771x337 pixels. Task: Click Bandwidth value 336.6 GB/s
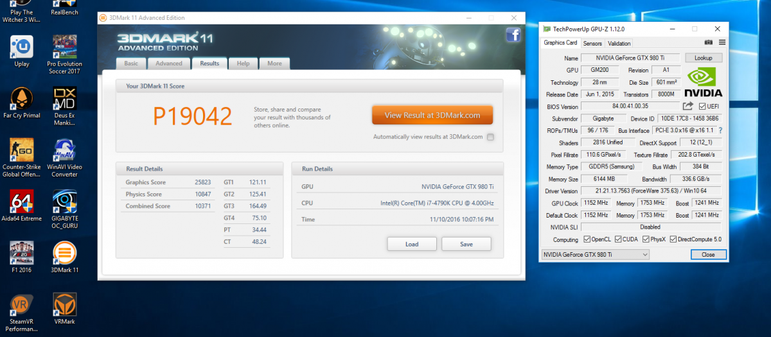point(695,178)
